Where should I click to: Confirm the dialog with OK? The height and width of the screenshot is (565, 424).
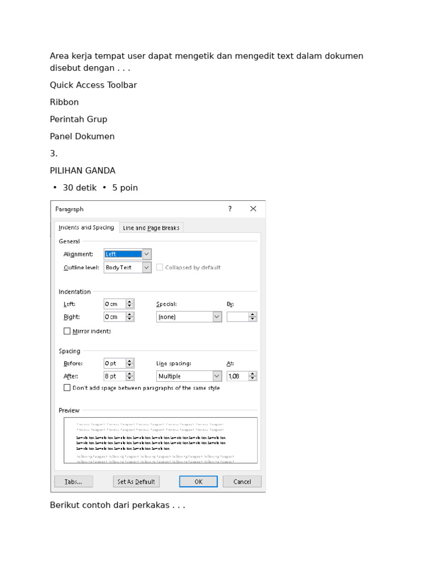198,481
